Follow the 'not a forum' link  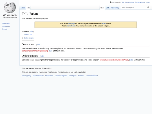pos(71,26)
